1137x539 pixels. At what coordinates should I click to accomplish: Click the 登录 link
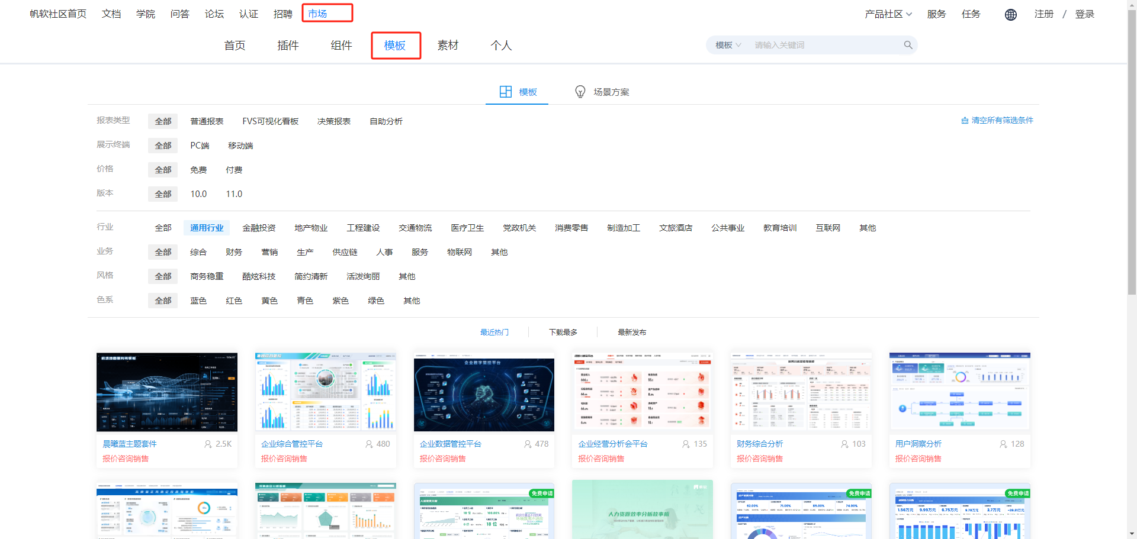1085,14
